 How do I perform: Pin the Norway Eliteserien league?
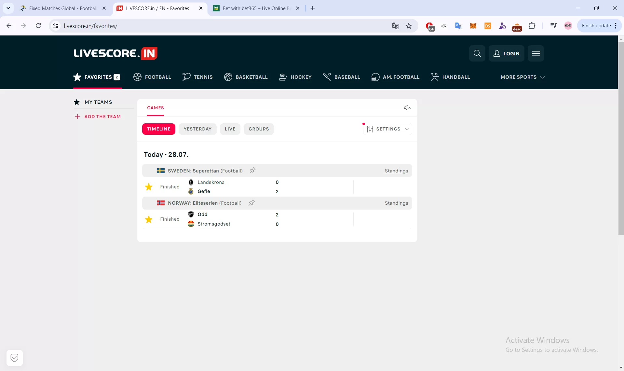point(251,203)
